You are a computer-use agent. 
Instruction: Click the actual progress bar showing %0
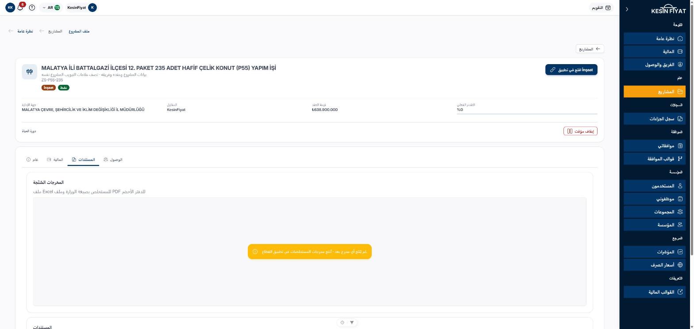pos(527,114)
